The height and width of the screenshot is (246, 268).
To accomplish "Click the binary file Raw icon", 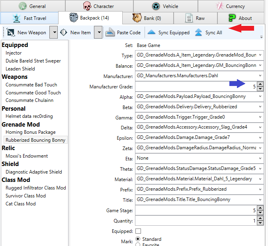I will (189, 18).
